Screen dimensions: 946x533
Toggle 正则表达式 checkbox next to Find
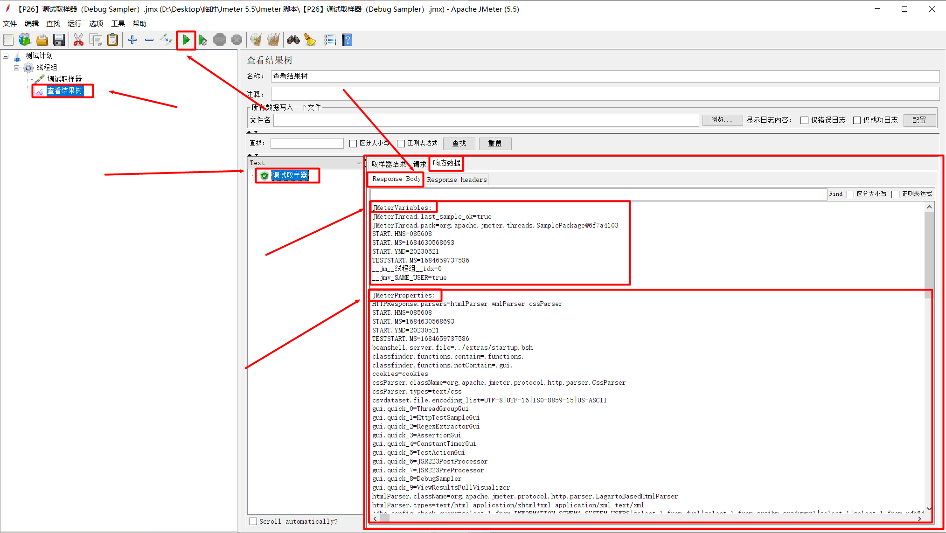[x=895, y=194]
